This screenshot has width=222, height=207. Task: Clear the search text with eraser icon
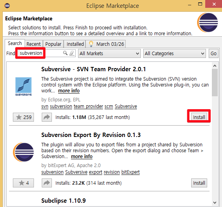click(72, 53)
